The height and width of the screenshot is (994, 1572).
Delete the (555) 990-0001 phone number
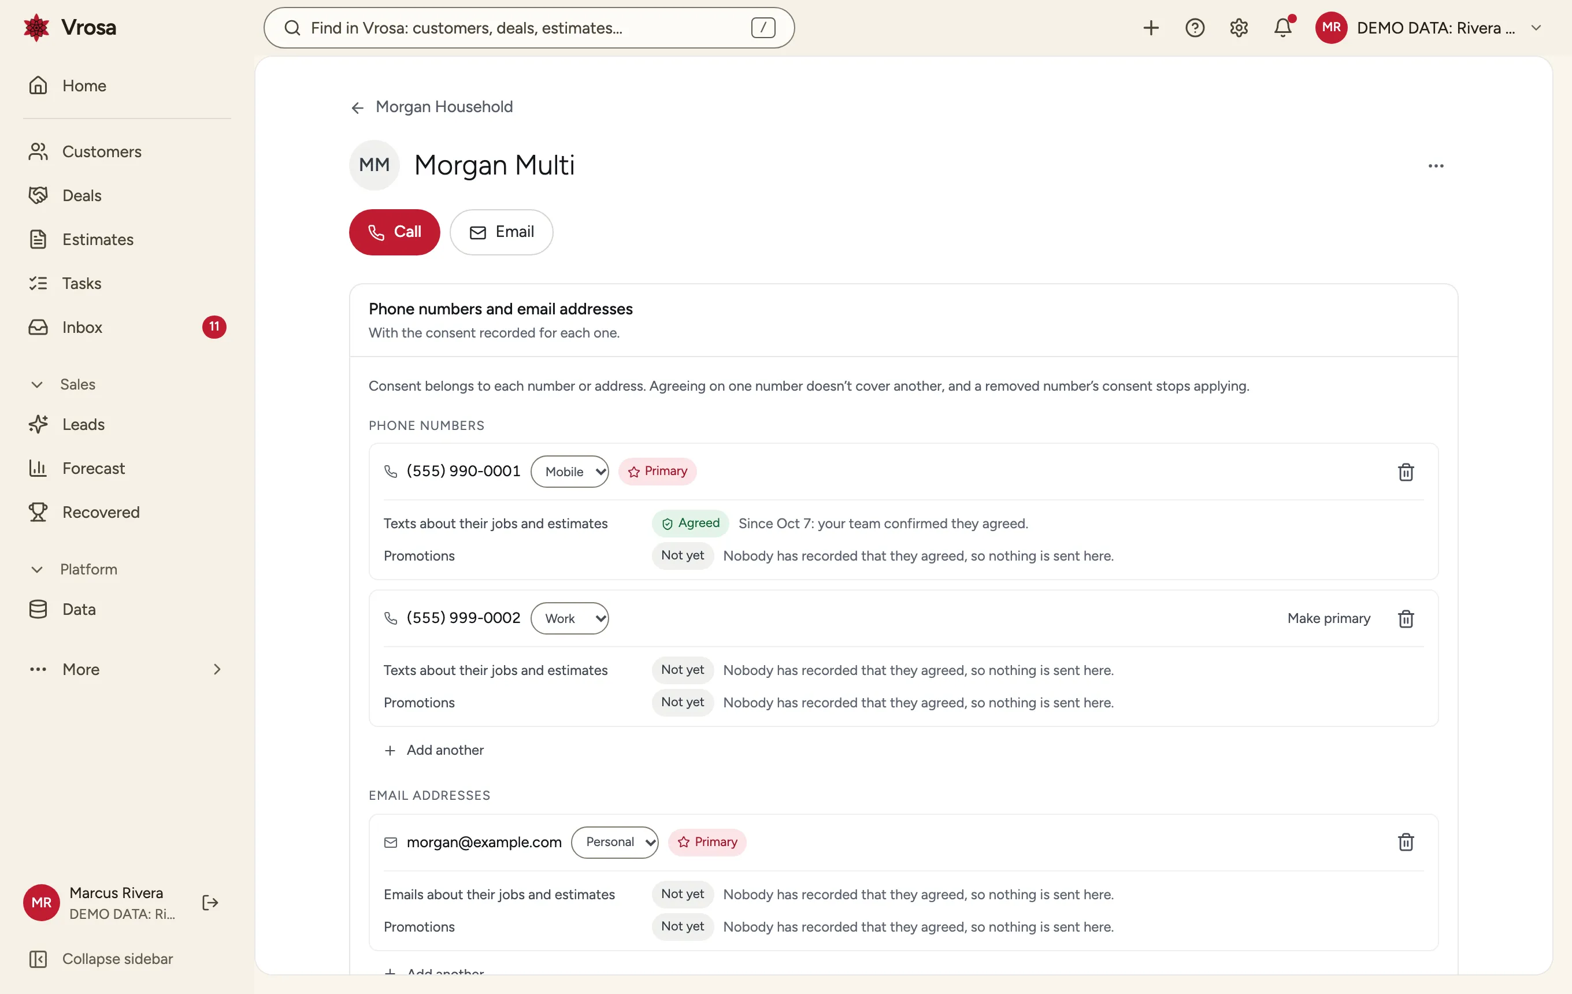tap(1406, 472)
